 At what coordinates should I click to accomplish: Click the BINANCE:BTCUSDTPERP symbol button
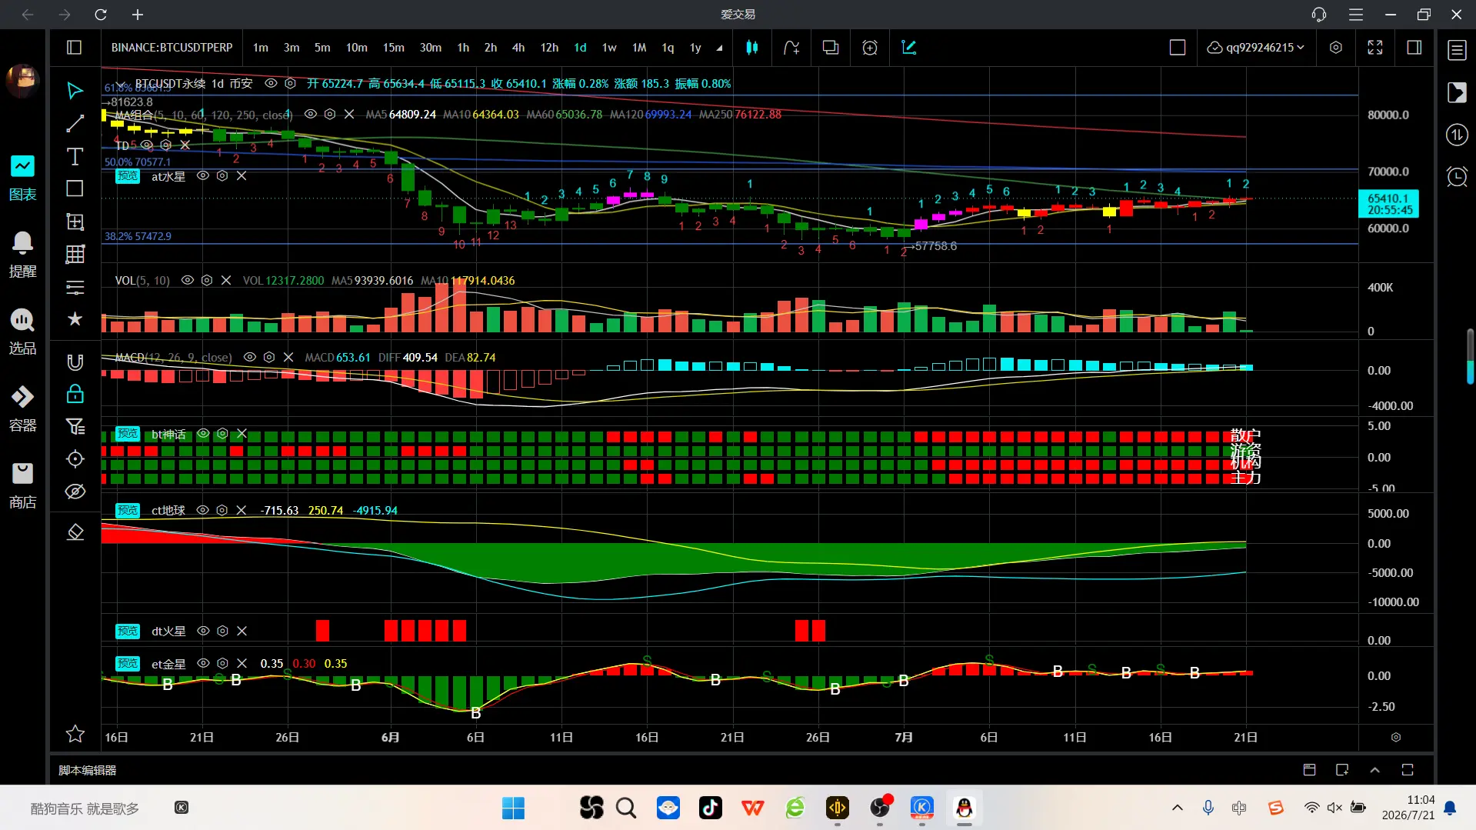click(172, 48)
